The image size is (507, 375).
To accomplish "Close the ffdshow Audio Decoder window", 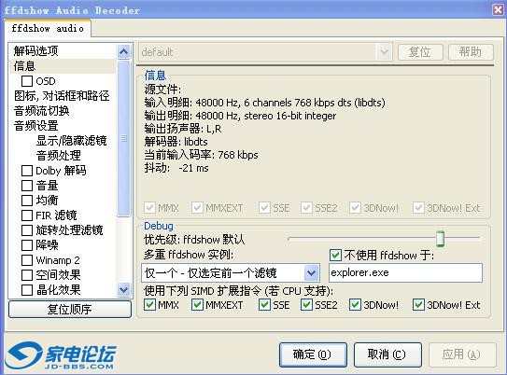I will pos(499,9).
